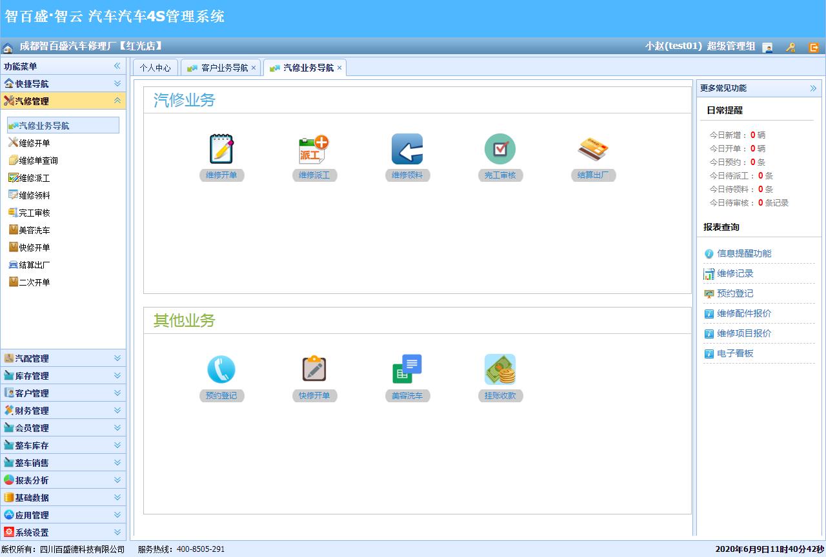Expand the 整车销售 menu section
Viewport: 826px width, 557px height.
click(x=63, y=462)
